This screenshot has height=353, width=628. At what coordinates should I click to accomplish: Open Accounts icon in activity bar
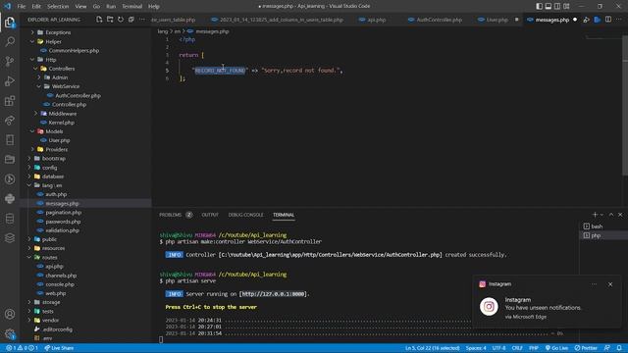(10, 314)
